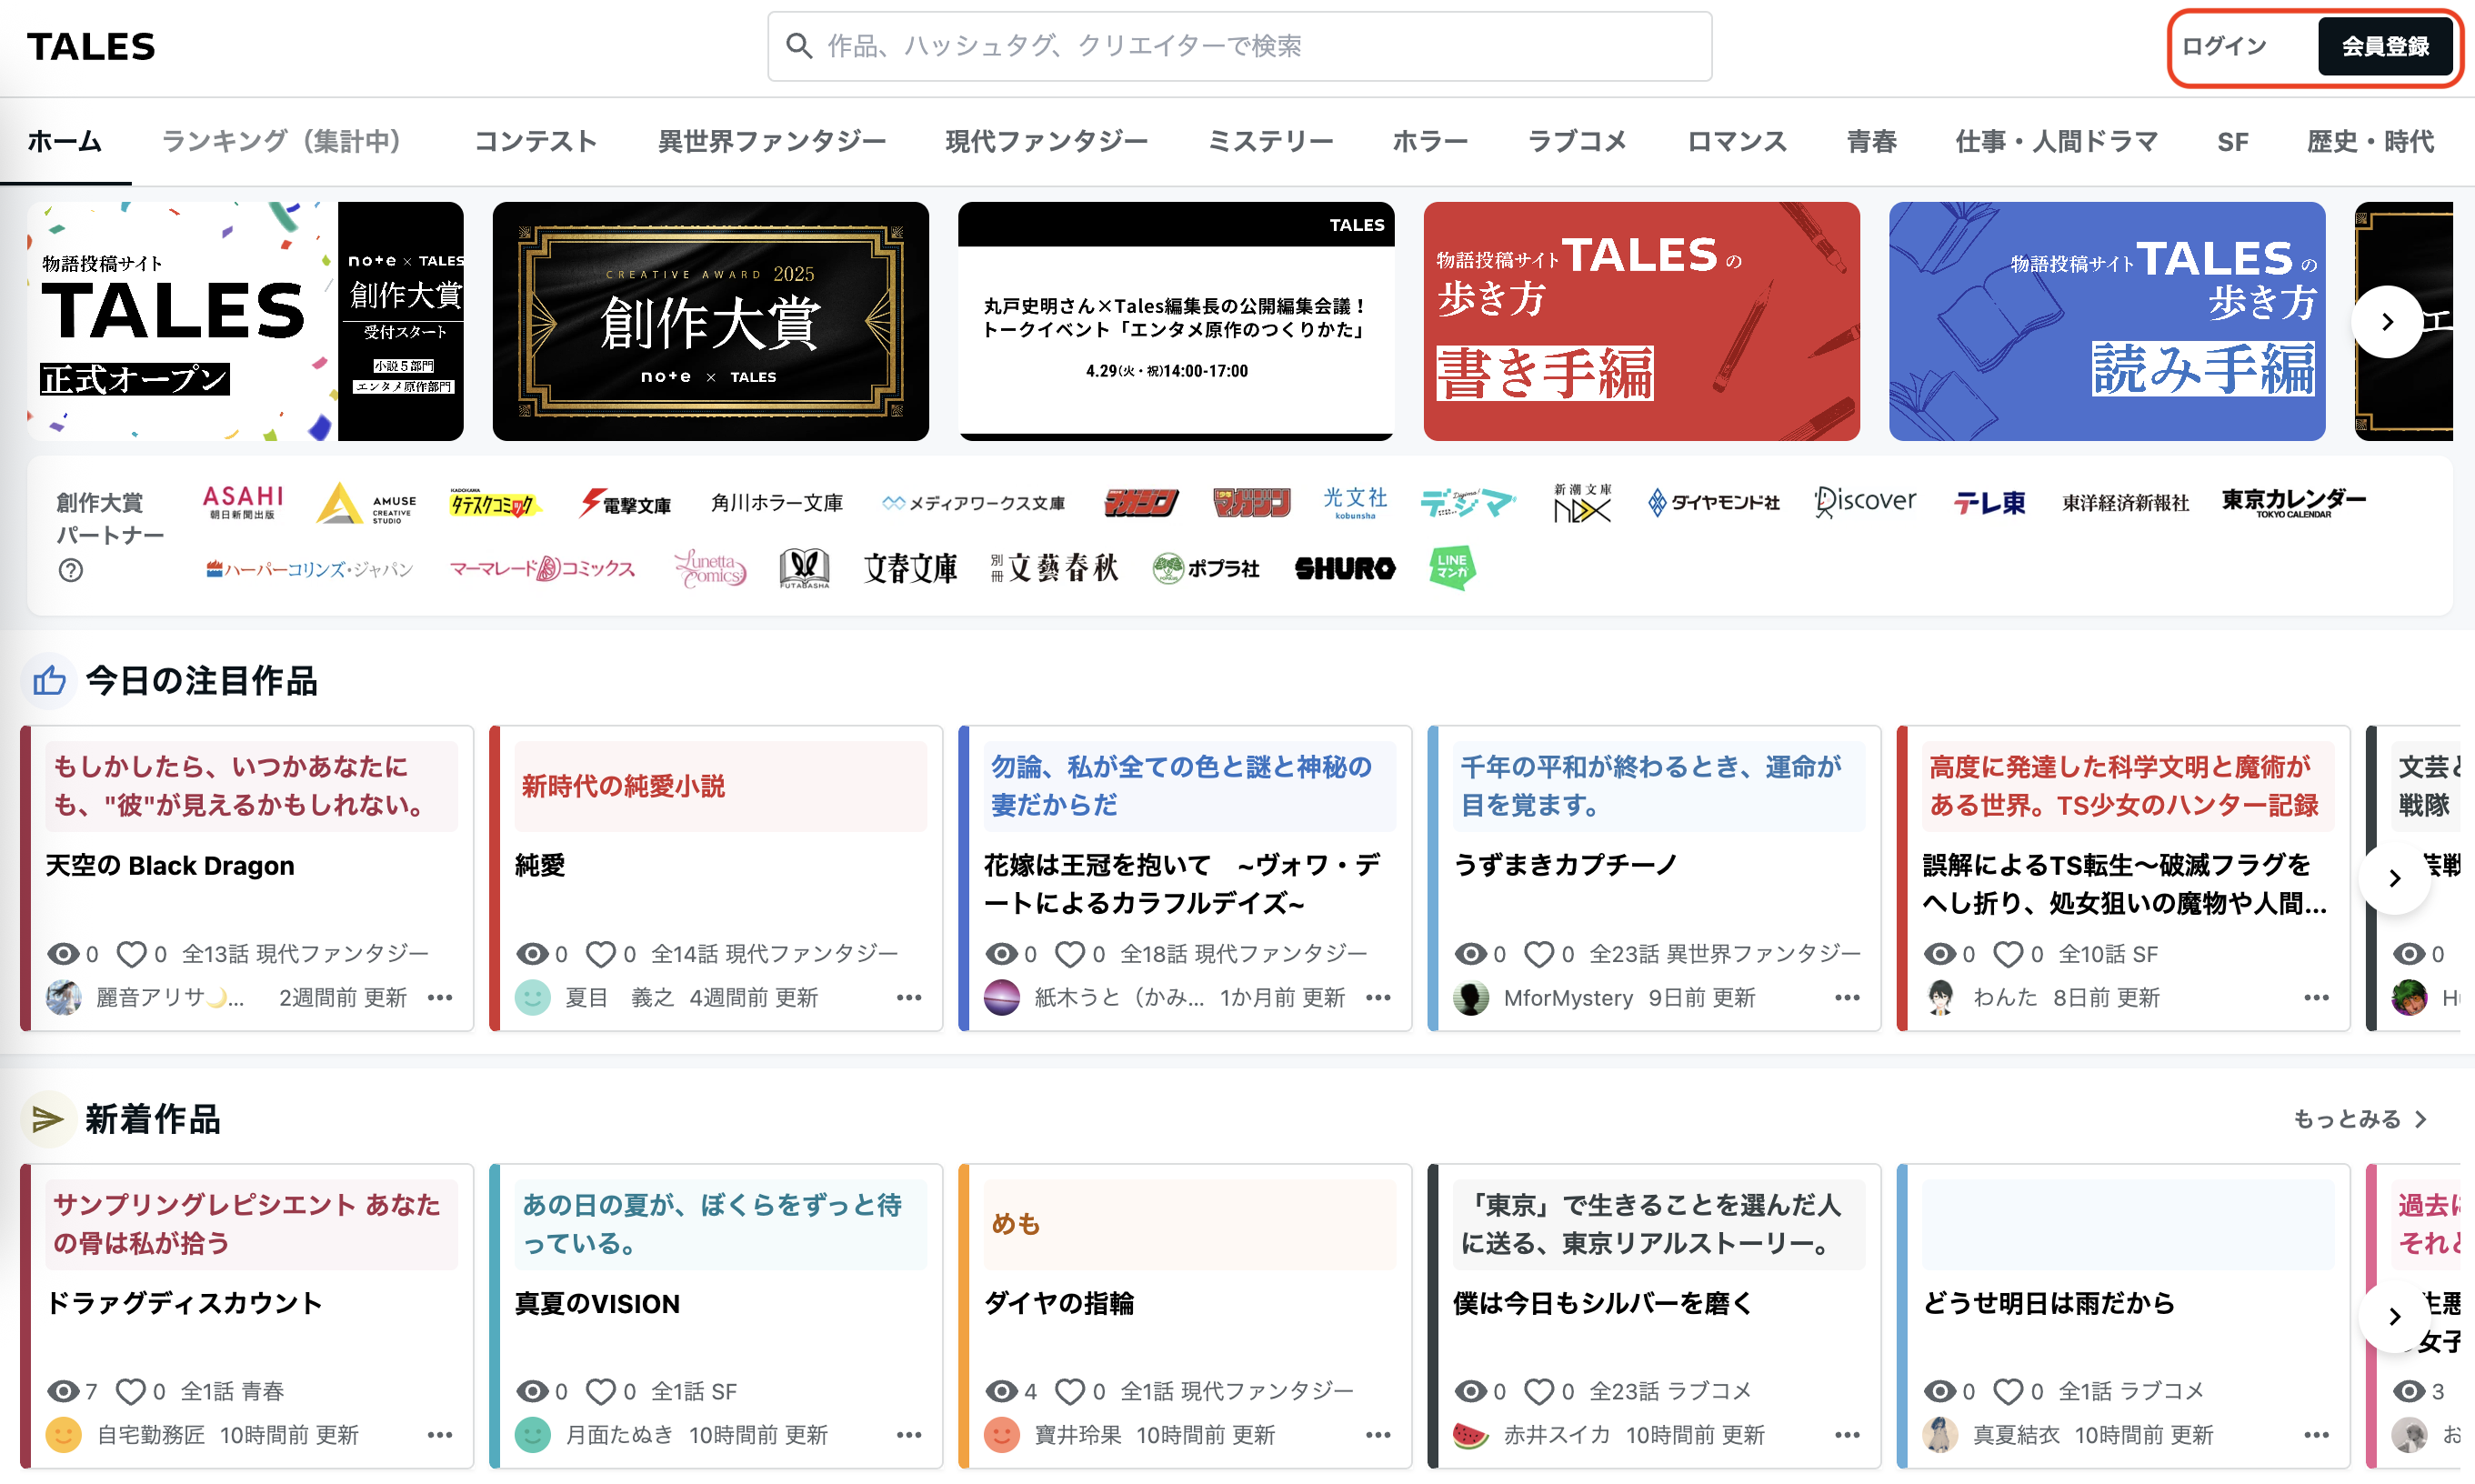Open the TALESの歩き方 書き手編 red banner
This screenshot has height=1484, width=2475.
pyautogui.click(x=1641, y=321)
